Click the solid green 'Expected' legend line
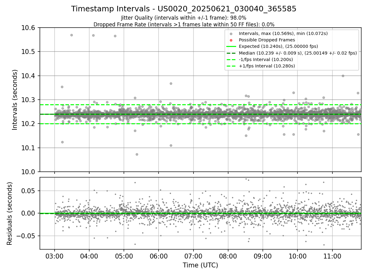This screenshot has height=276, width=368. click(x=231, y=47)
